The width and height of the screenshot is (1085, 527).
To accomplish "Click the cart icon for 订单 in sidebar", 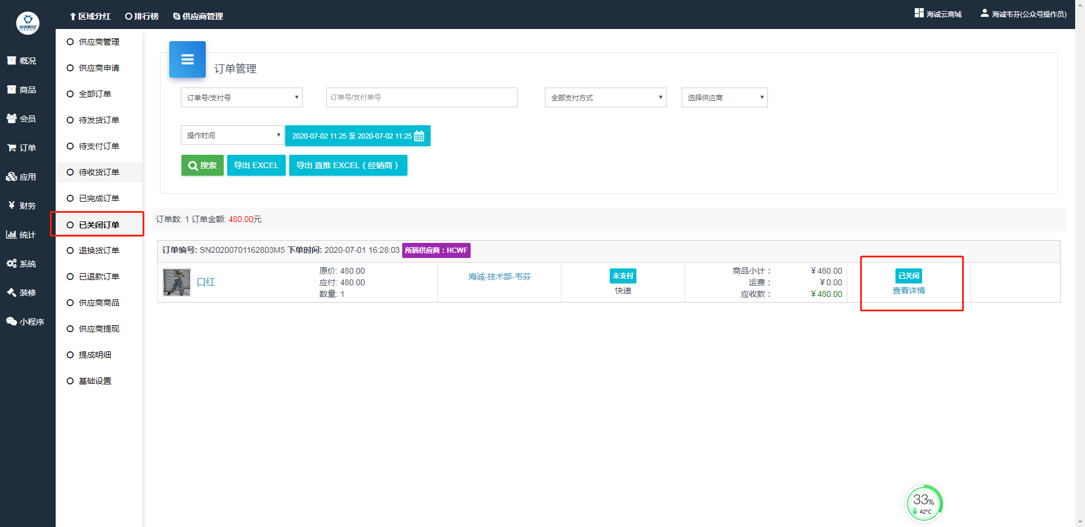I will tap(11, 148).
